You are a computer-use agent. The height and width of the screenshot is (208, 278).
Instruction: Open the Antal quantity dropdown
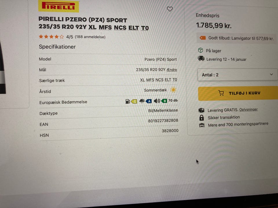tap(237, 75)
